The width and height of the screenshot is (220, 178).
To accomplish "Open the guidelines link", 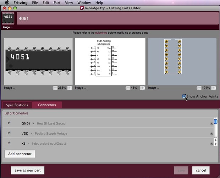I will click(x=101, y=33).
